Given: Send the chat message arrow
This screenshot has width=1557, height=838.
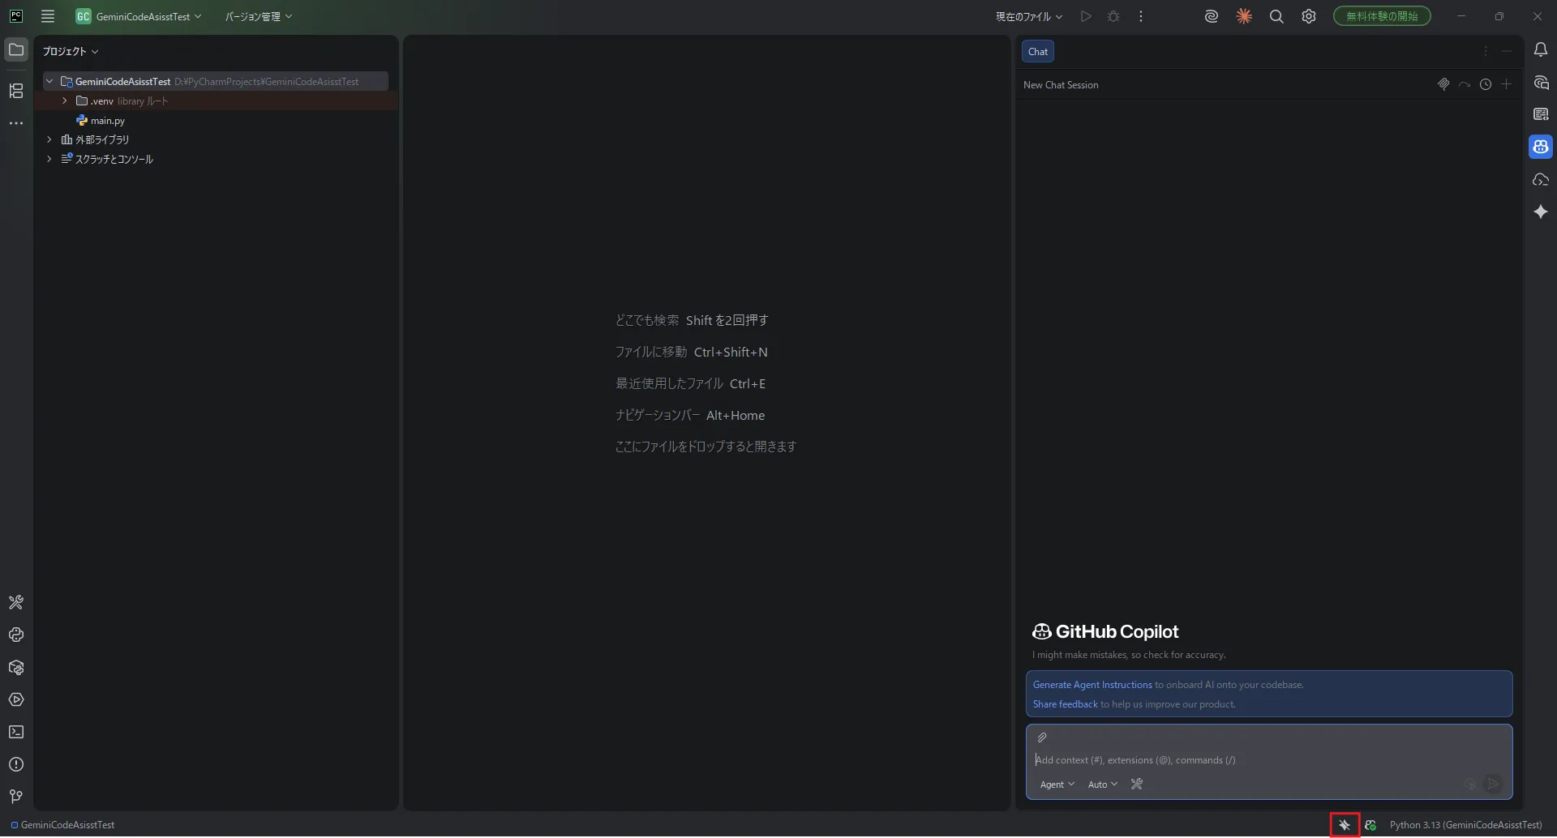Looking at the screenshot, I should (1493, 785).
